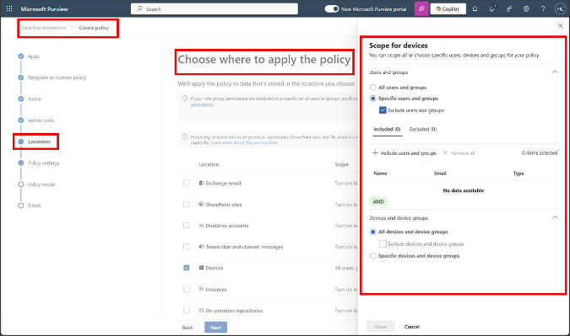Collapse the Devices and device groups section
The width and height of the screenshot is (570, 336).
point(555,217)
